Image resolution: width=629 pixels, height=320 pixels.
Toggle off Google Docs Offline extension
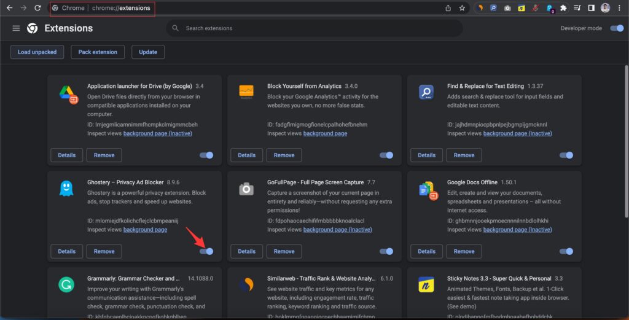click(x=566, y=251)
